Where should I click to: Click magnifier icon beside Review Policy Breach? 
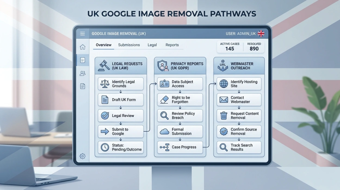tap(164, 116)
